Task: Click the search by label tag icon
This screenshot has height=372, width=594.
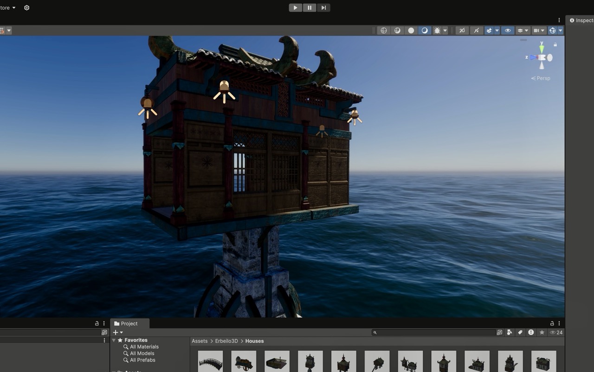Action: (520, 332)
